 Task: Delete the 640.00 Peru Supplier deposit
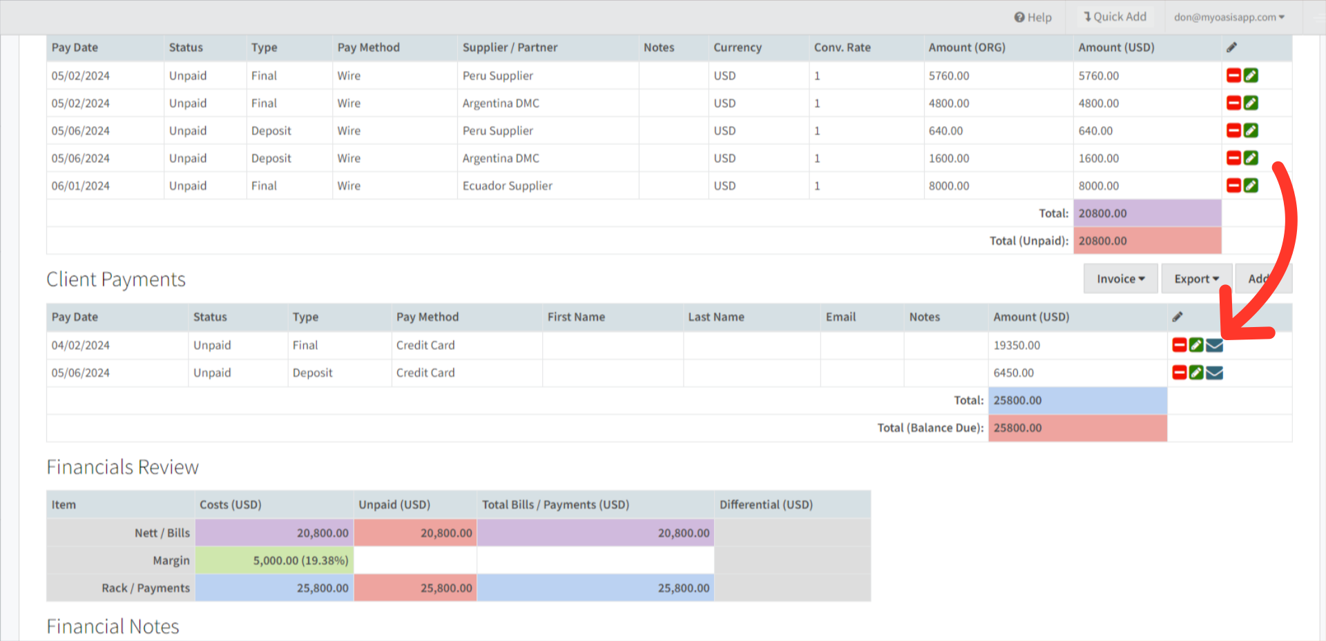pos(1233,130)
